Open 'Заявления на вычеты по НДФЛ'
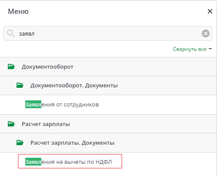The height and width of the screenshot is (176, 217). point(68,162)
